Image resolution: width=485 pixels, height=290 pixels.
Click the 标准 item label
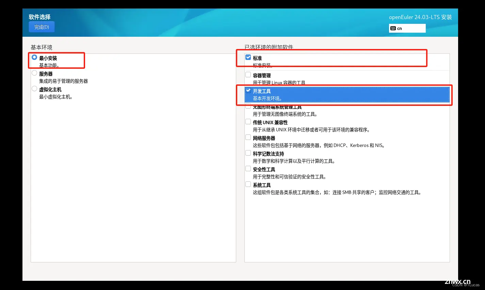[x=257, y=58]
